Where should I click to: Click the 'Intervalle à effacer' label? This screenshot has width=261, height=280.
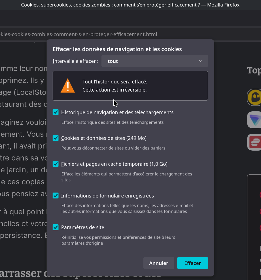75,61
